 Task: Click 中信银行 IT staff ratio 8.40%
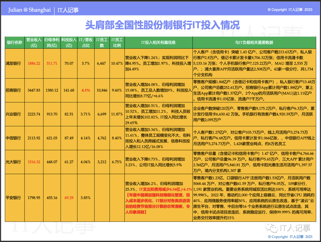point(117,138)
